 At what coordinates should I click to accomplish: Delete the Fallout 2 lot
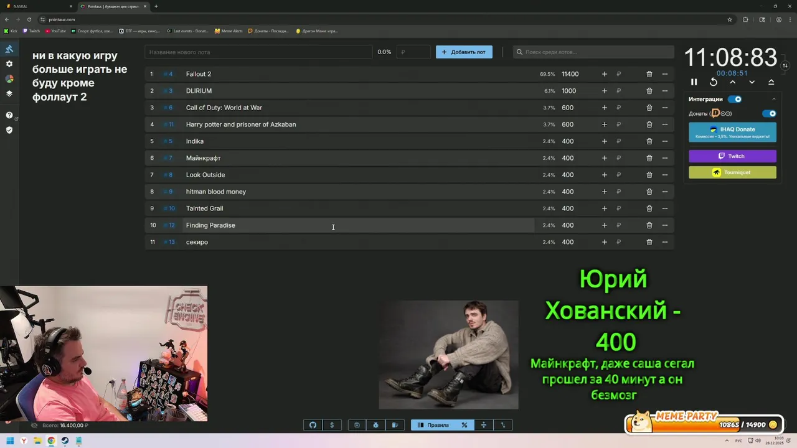point(649,74)
